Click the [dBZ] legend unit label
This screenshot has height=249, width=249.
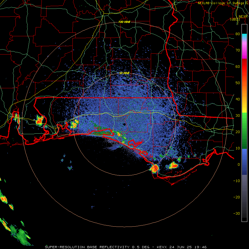(235, 19)
